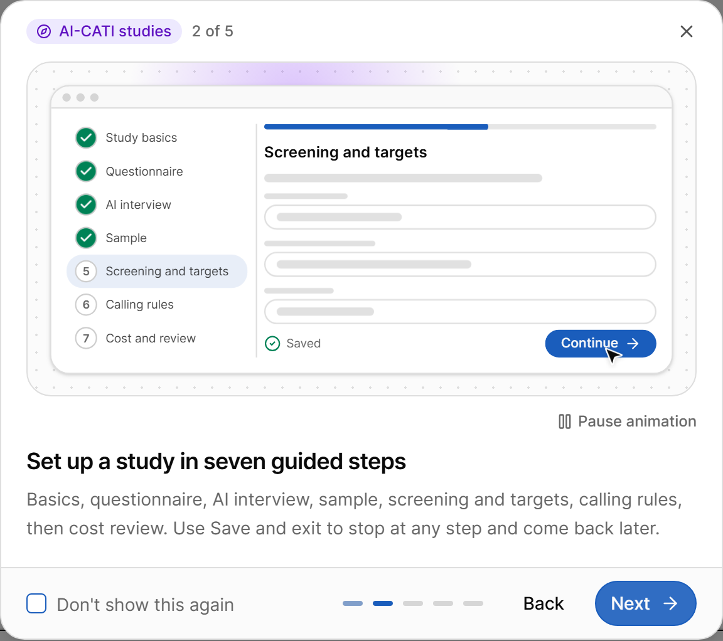Click the "Set up a study in seven guided steps" heading

217,461
